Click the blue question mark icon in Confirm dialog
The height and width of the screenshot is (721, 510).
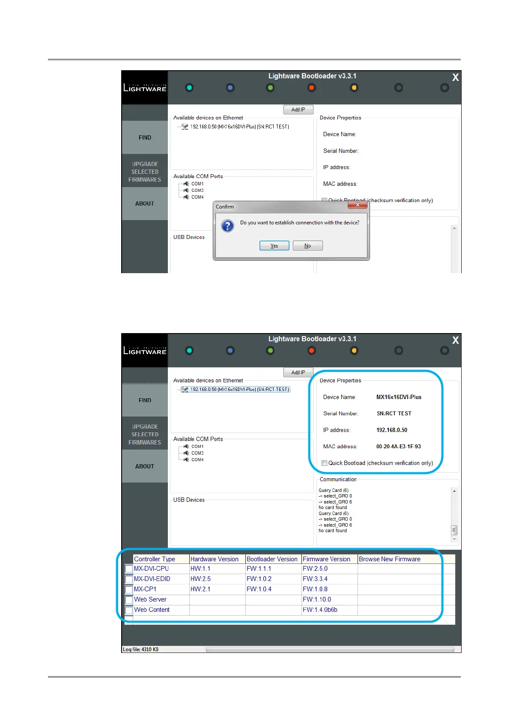pyautogui.click(x=227, y=226)
